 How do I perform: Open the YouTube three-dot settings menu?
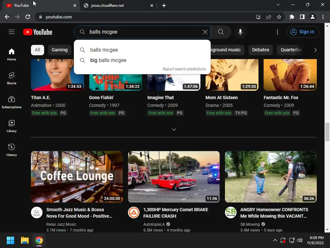pyautogui.click(x=277, y=32)
